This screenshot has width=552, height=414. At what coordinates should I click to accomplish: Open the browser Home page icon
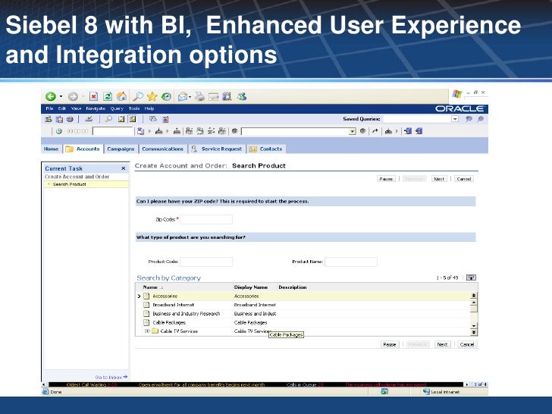coord(122,96)
